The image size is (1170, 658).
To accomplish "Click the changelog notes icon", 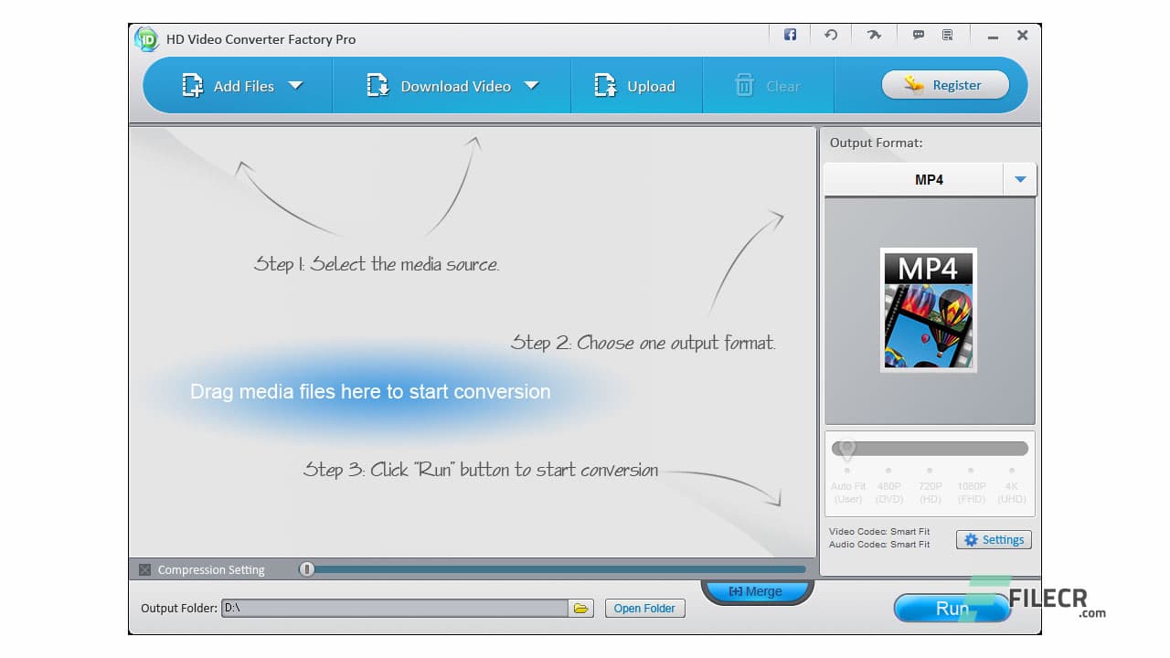I will 947,34.
